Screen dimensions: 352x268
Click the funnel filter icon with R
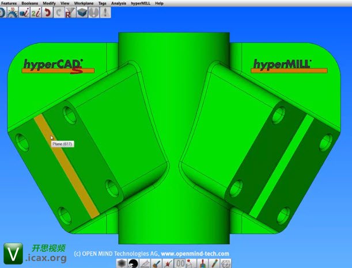[x=70, y=12]
